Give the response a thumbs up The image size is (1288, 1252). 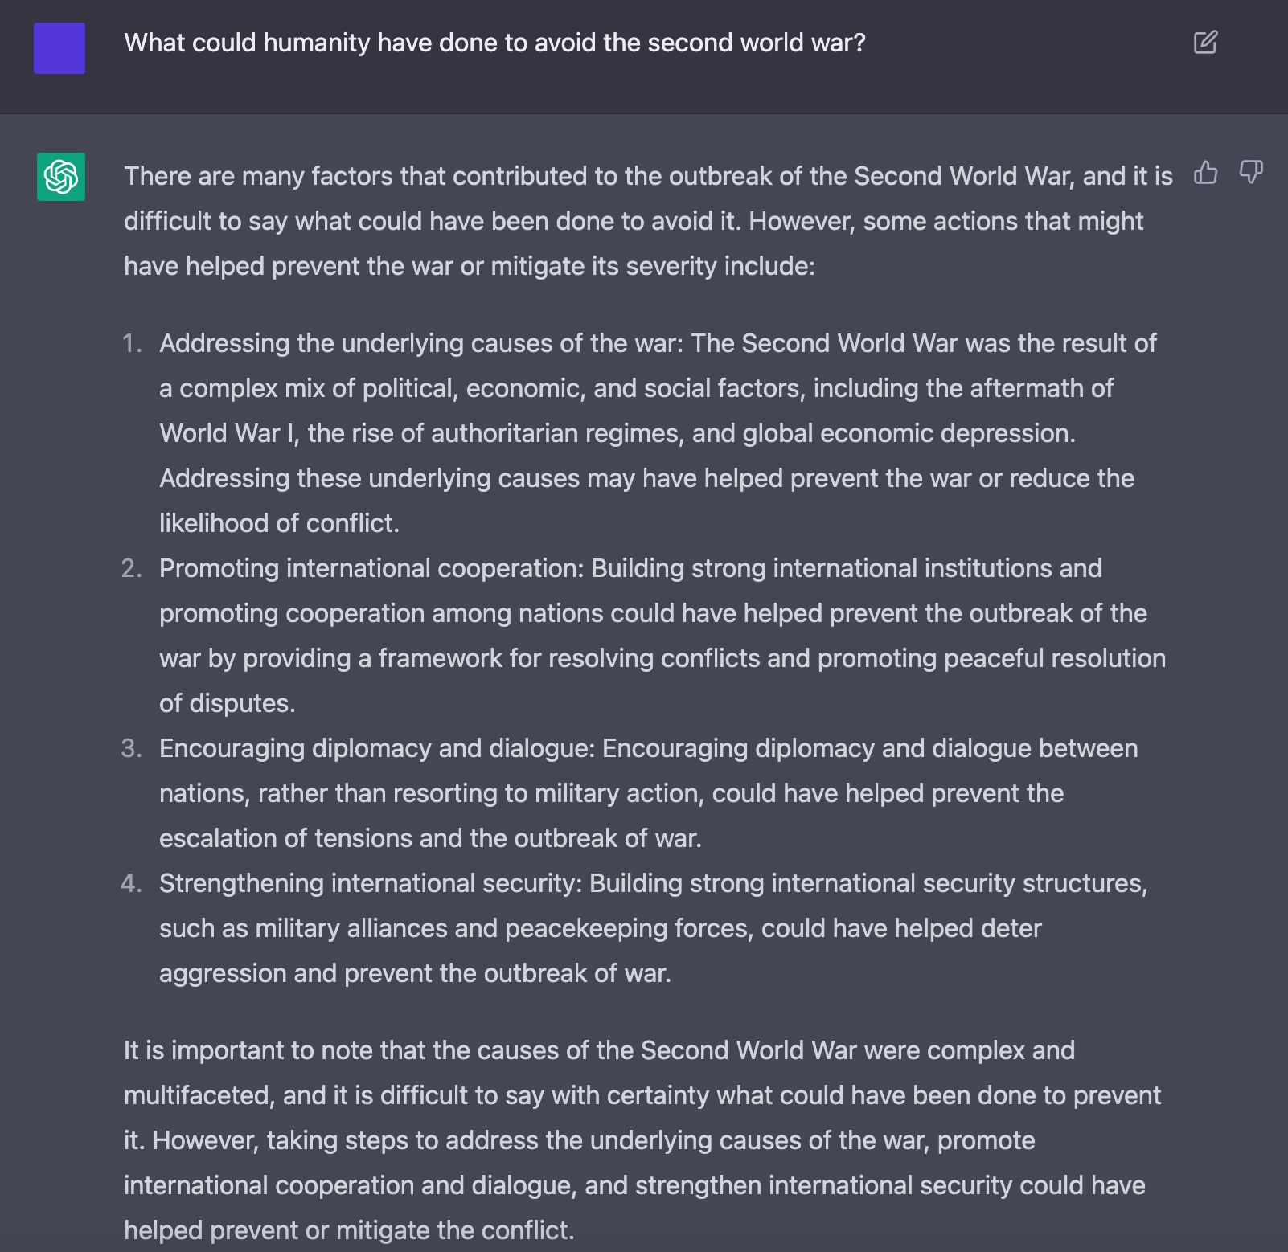[x=1205, y=172]
